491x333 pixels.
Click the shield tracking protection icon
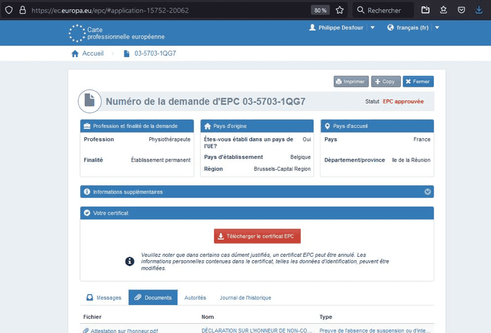point(9,10)
